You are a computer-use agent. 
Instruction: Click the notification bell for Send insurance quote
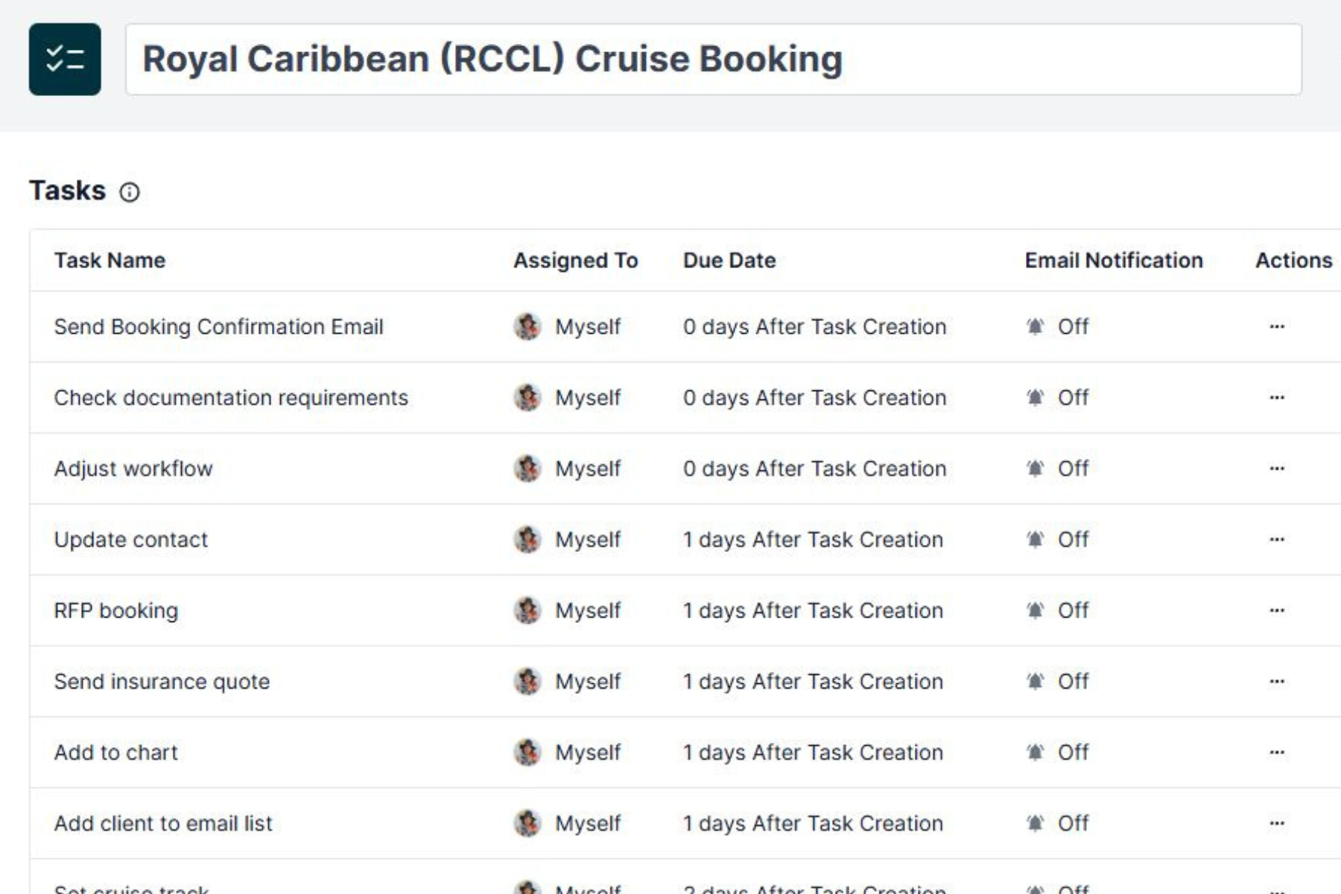click(1035, 682)
